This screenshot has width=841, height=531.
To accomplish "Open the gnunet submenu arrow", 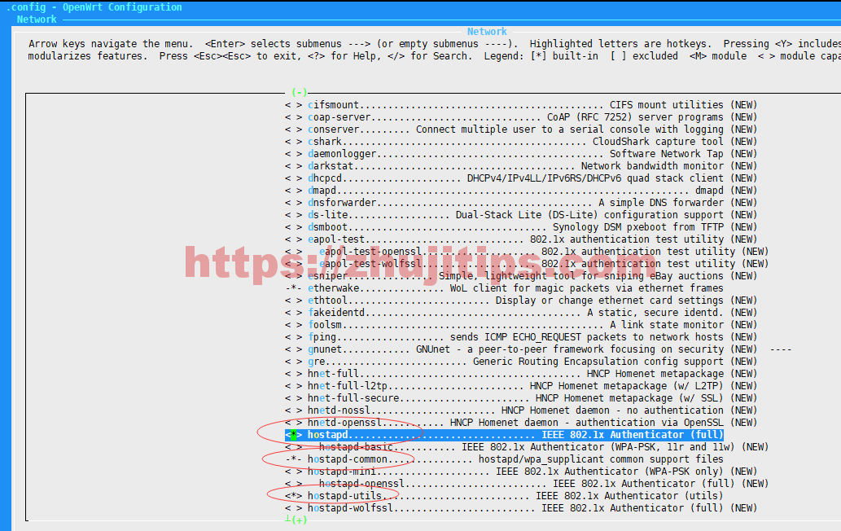I will coord(780,349).
